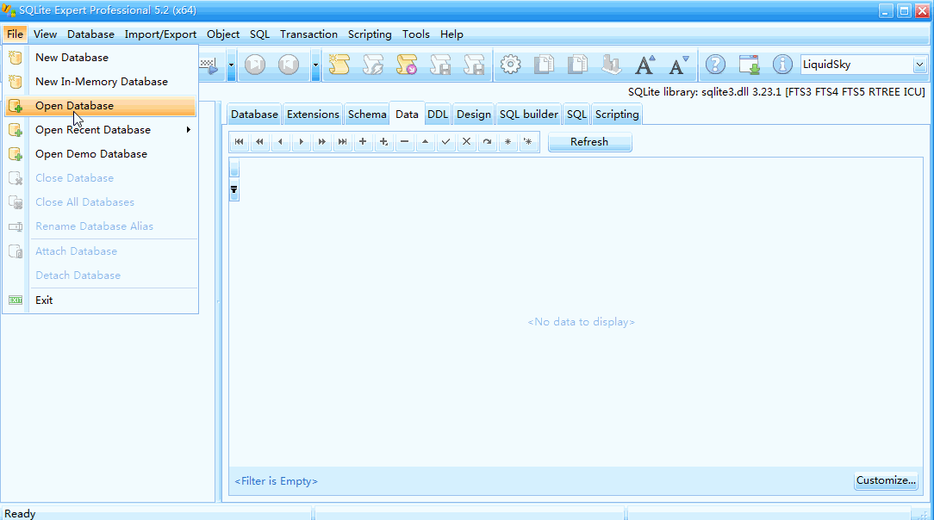The image size is (934, 520).
Task: Click the first Copy toolbar icon
Action: (x=544, y=65)
